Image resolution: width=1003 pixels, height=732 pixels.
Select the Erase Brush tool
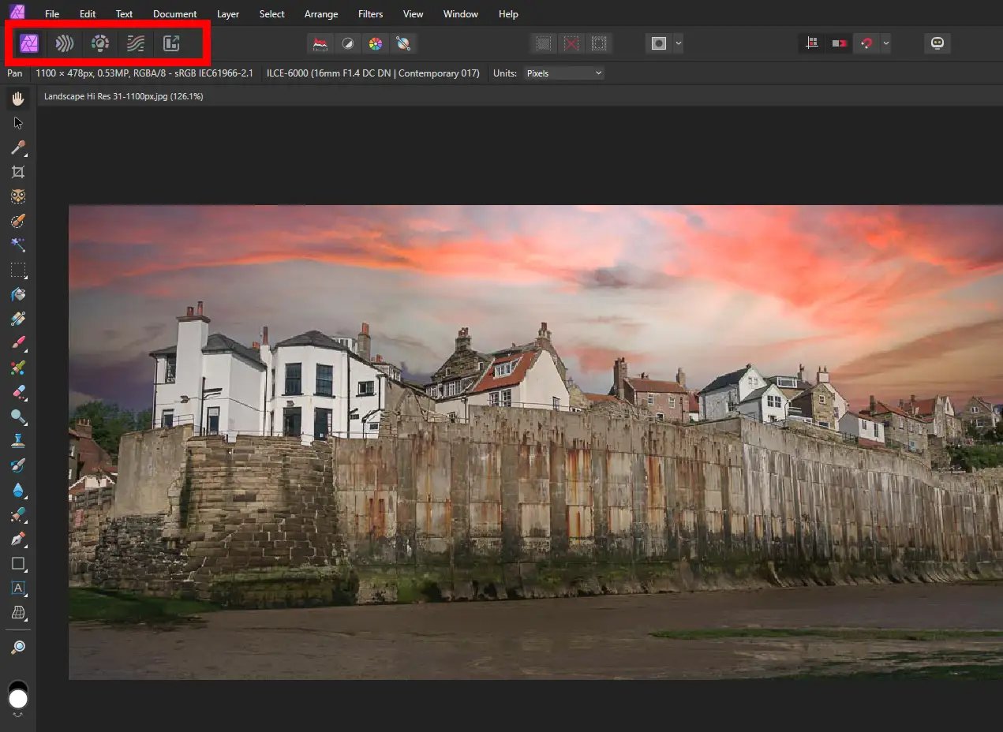point(18,392)
